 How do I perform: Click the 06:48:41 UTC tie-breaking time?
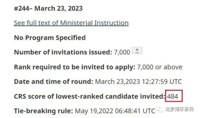click(x=135, y=111)
